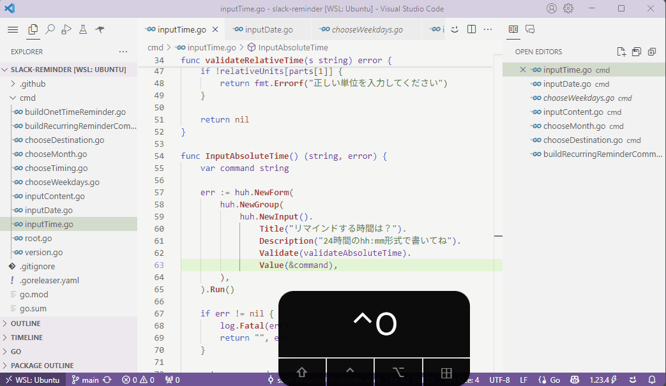The height and width of the screenshot is (386, 666).
Task: Click the Save All icon in Open Editors
Action: 636,52
